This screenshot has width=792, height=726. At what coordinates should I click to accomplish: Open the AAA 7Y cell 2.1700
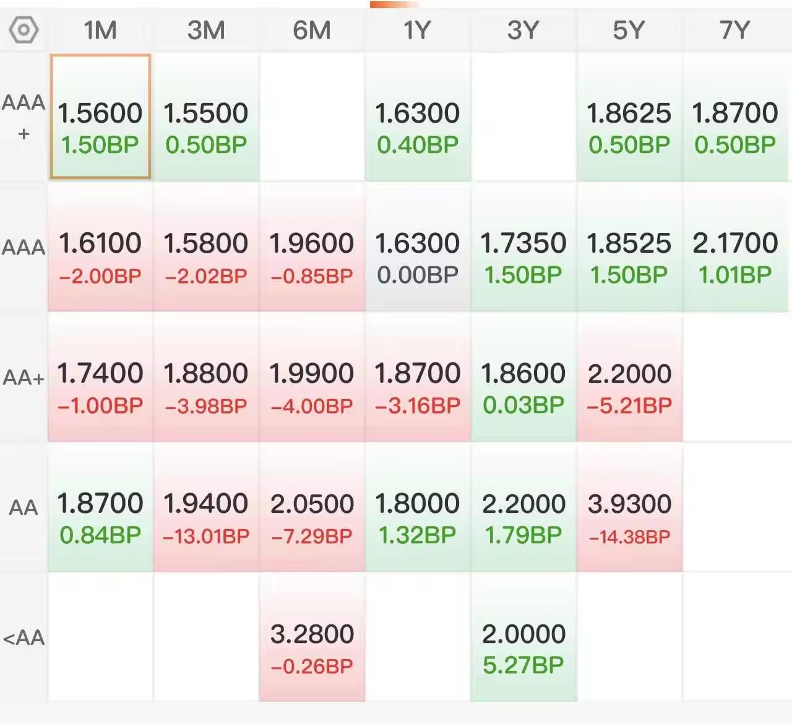pyautogui.click(x=735, y=247)
